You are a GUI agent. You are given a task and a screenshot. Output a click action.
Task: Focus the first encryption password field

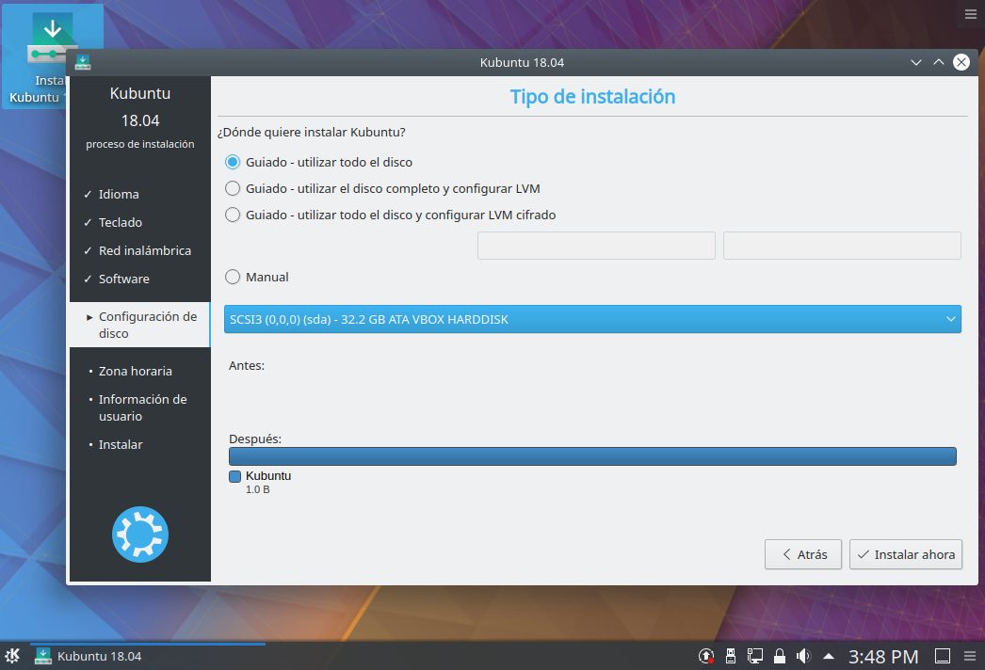[596, 246]
